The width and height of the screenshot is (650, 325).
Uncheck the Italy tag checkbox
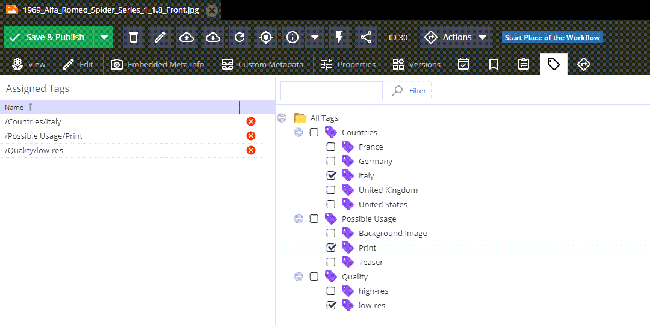(x=331, y=175)
